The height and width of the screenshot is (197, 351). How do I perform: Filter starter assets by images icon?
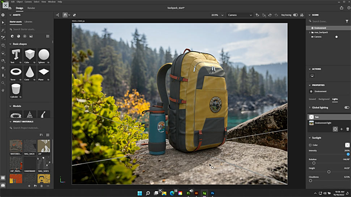(x=31, y=36)
